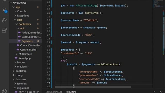The width and height of the screenshot is (165, 93).
Task: Expand the Exceptions folder
Action: (x=15, y=16)
